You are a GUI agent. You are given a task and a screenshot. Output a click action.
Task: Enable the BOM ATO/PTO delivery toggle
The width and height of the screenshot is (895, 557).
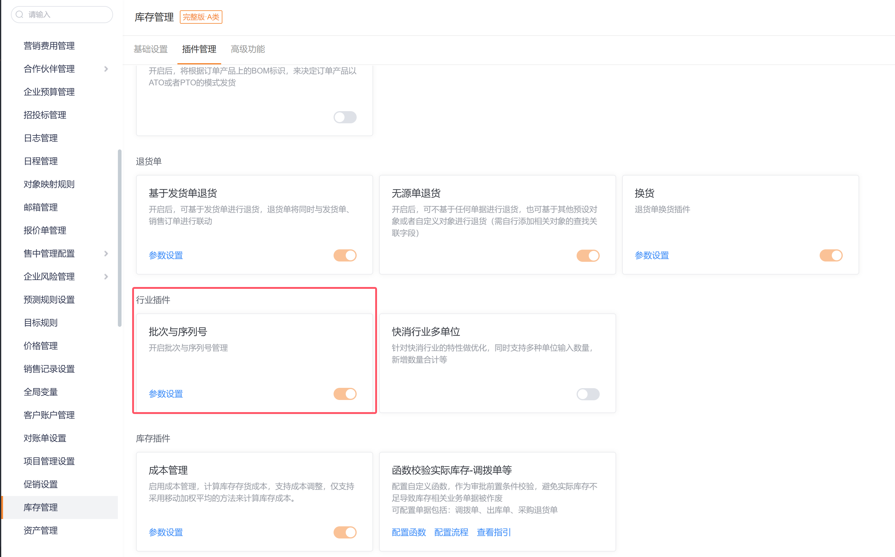[x=345, y=117]
